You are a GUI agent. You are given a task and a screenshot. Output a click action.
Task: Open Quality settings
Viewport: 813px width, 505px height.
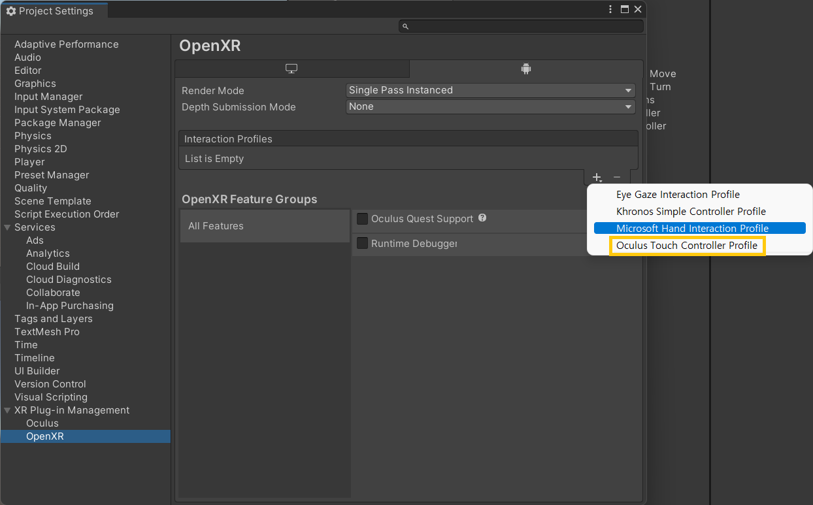[31, 188]
